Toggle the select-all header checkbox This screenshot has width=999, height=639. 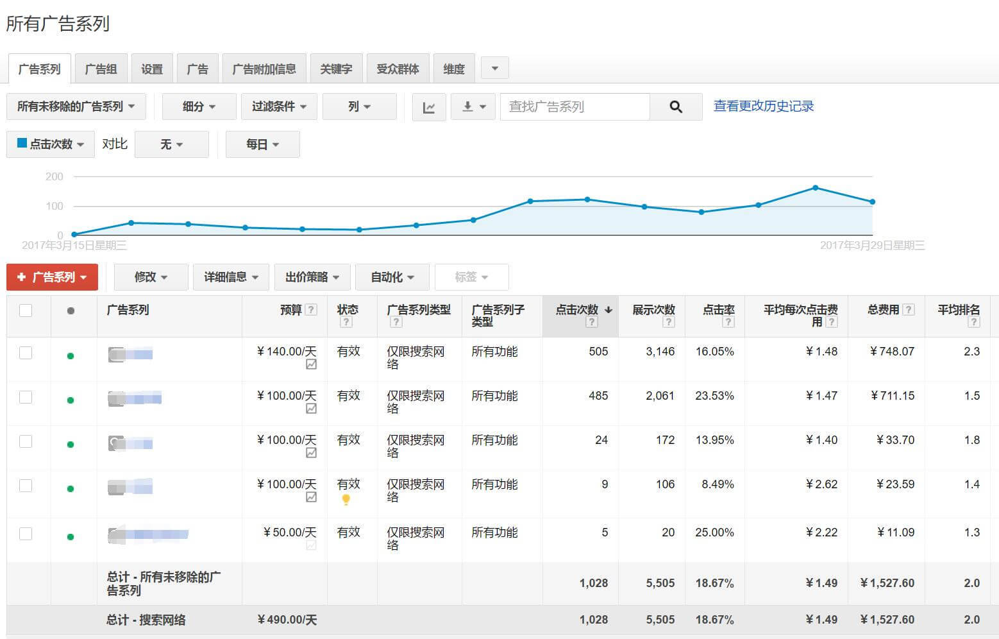pos(26,311)
